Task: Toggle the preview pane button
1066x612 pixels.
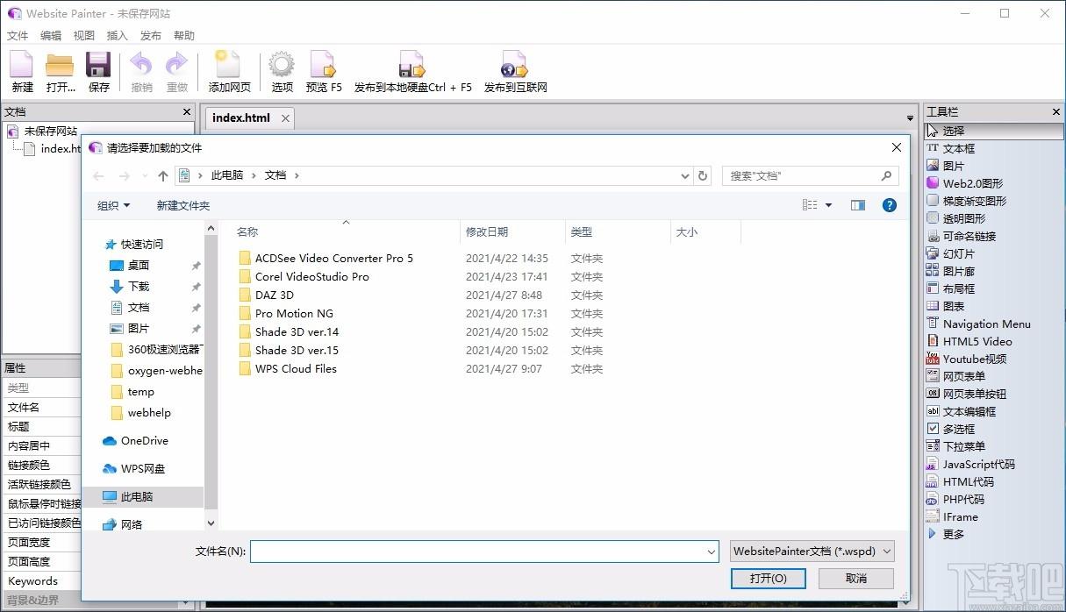Action: click(x=858, y=205)
